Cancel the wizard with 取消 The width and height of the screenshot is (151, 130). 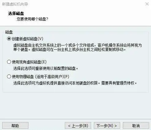point(136,126)
